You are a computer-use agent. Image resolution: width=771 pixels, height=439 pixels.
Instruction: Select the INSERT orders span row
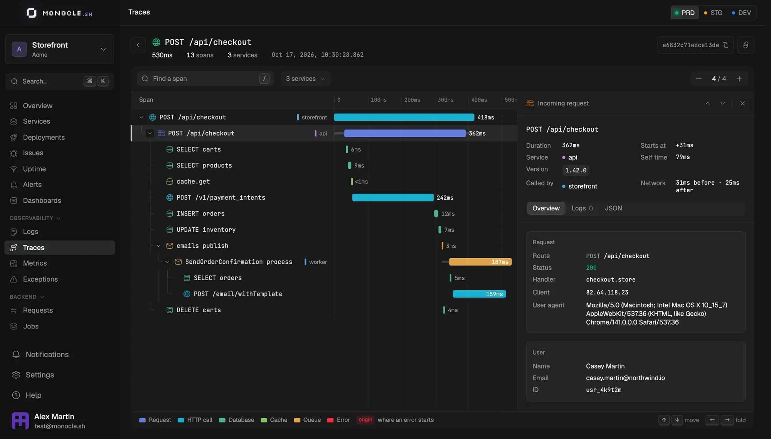click(x=324, y=214)
